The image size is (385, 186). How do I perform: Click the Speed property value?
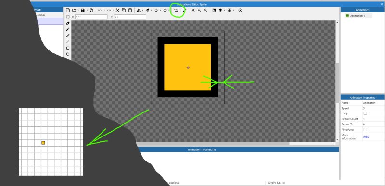click(x=373, y=108)
